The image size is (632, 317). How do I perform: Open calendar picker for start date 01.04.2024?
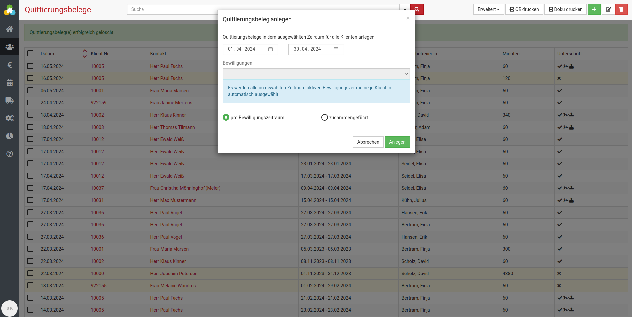tap(270, 49)
